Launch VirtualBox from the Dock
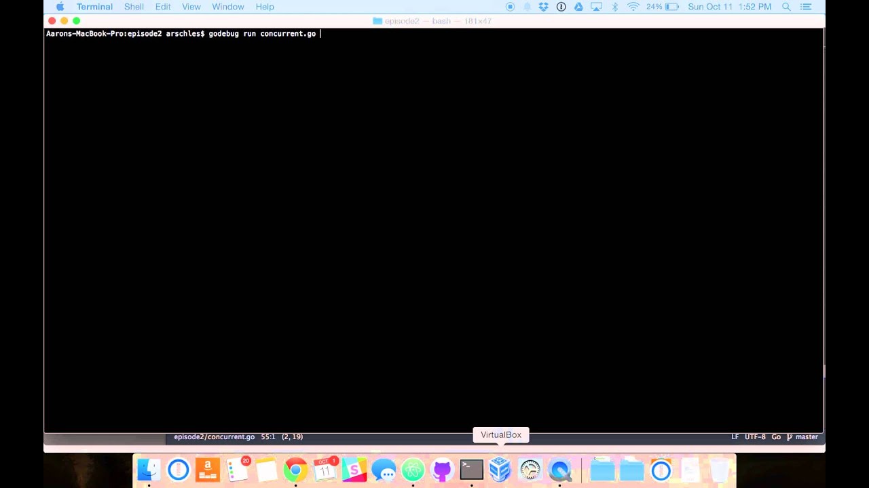The height and width of the screenshot is (488, 869). click(500, 470)
